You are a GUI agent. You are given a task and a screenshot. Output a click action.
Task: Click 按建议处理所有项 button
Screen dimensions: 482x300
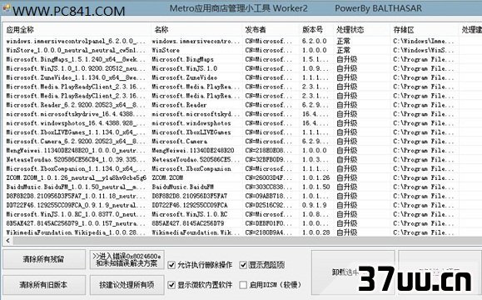(127, 285)
